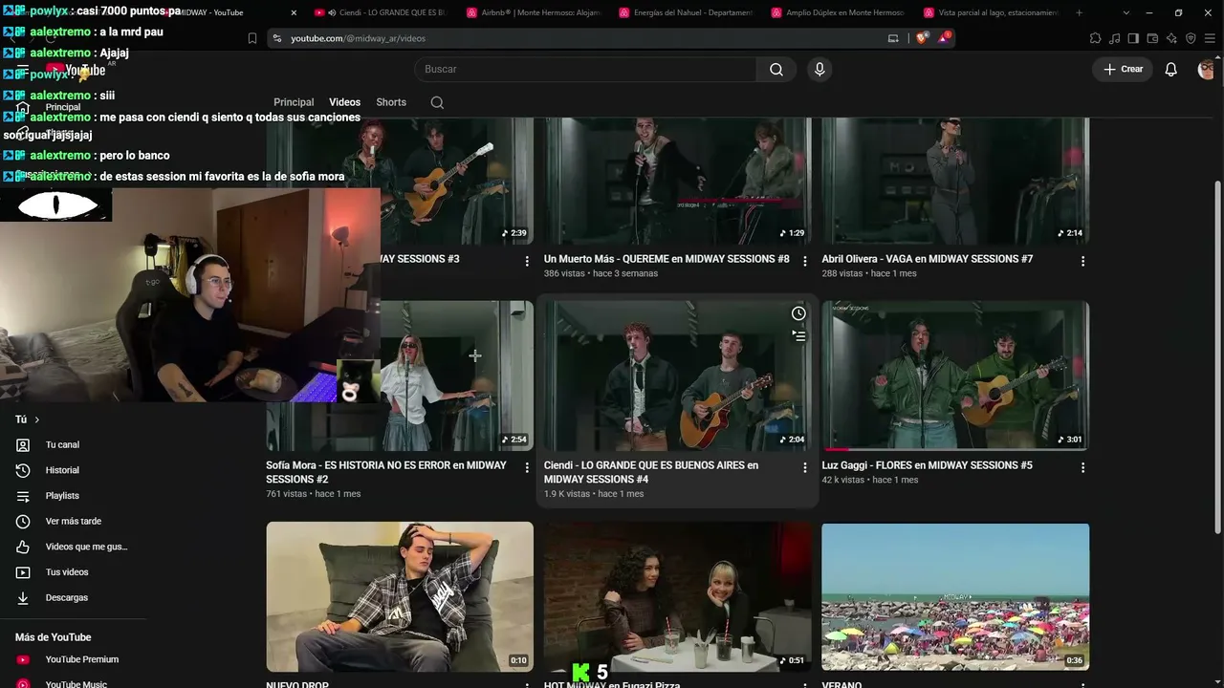Viewport: 1224px width, 688px height.
Task: Open options menu for the Luz Gaggi video
Action: pos(1082,467)
